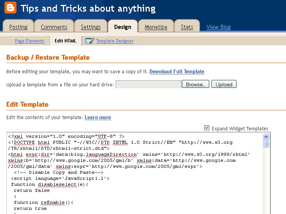Click the 'Disable Copy and Paste' comment line

[58, 172]
